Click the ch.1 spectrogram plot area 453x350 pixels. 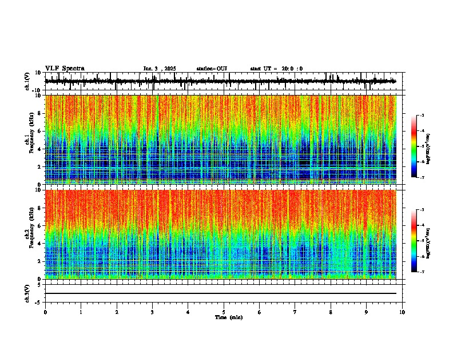(x=221, y=140)
